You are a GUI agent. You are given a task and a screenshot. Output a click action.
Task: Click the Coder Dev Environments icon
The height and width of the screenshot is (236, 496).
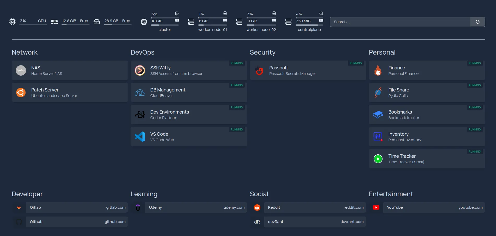[x=140, y=114]
